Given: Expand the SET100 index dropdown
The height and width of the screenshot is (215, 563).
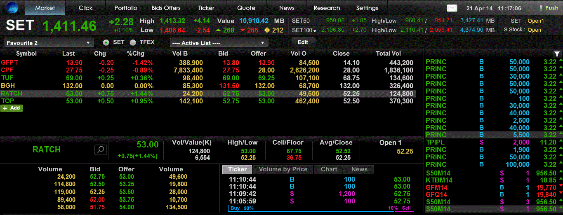Looking at the screenshot, I should 315,31.
